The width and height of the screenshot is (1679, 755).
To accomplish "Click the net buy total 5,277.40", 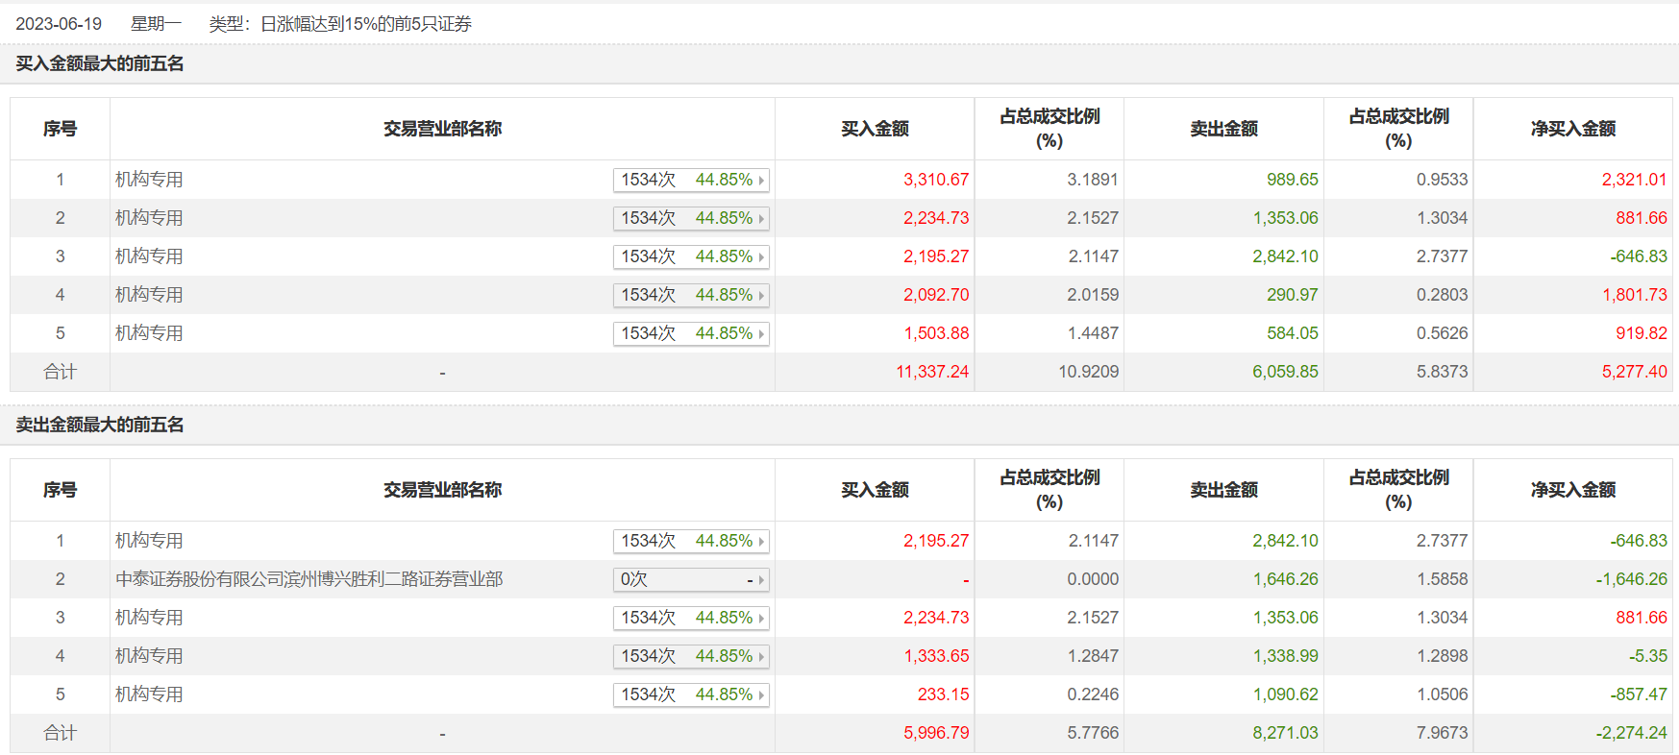I will click(x=1634, y=372).
